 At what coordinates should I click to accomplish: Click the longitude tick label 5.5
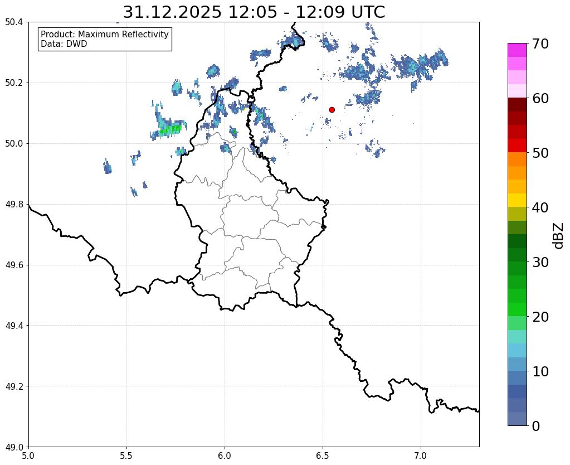[126, 456]
